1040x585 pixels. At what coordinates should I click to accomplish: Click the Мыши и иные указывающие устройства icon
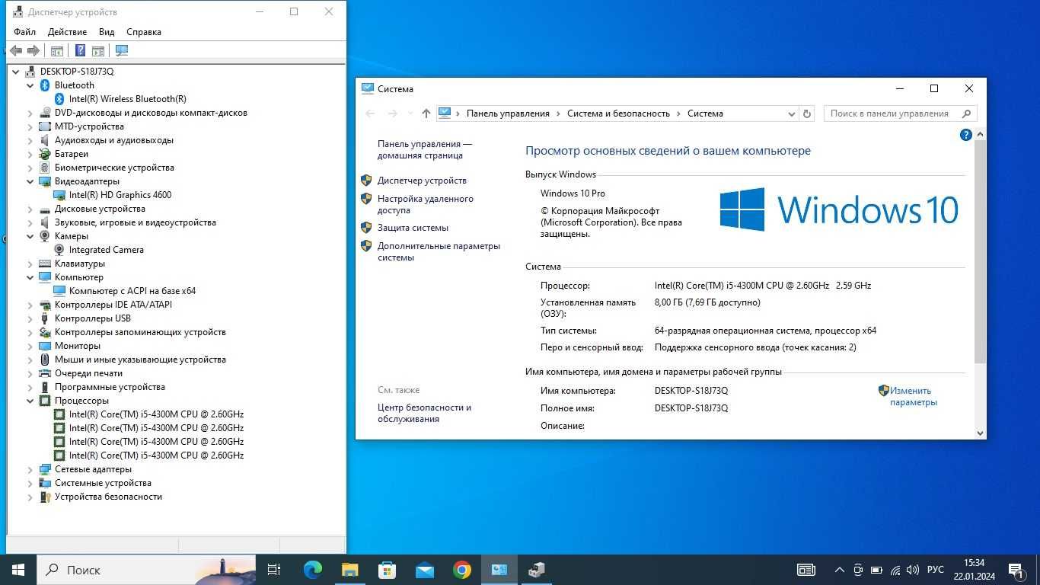45,360
